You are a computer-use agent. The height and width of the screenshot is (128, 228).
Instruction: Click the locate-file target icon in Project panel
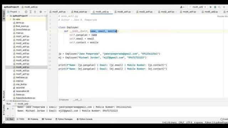tap(26, 12)
